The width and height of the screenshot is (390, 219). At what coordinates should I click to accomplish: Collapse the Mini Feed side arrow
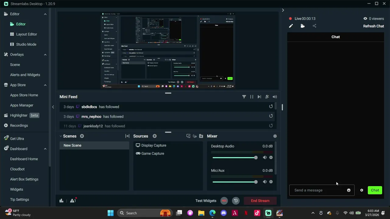point(53,107)
